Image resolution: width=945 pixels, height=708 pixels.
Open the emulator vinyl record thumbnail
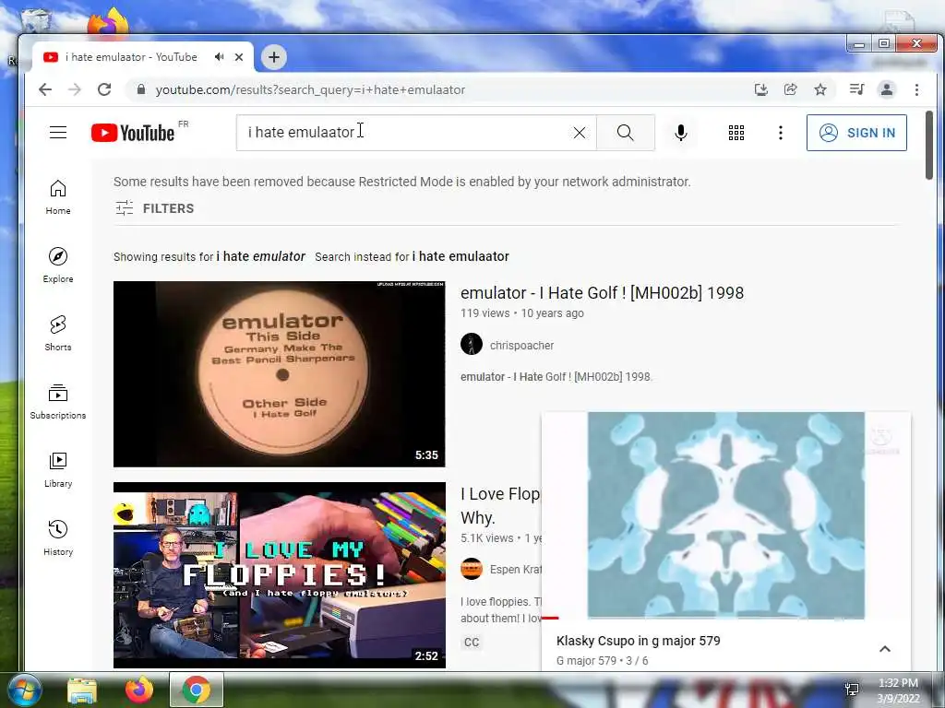click(279, 374)
